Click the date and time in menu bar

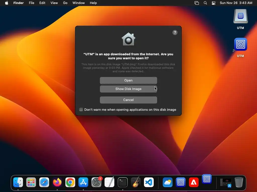pyautogui.click(x=236, y=3)
